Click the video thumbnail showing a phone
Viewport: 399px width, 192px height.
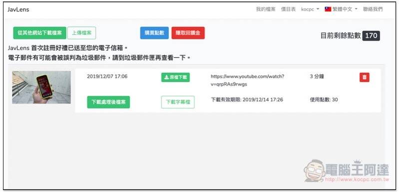41,87
